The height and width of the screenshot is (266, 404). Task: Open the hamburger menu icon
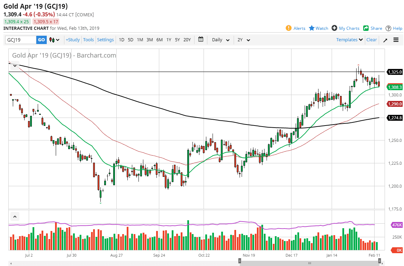click(x=396, y=40)
